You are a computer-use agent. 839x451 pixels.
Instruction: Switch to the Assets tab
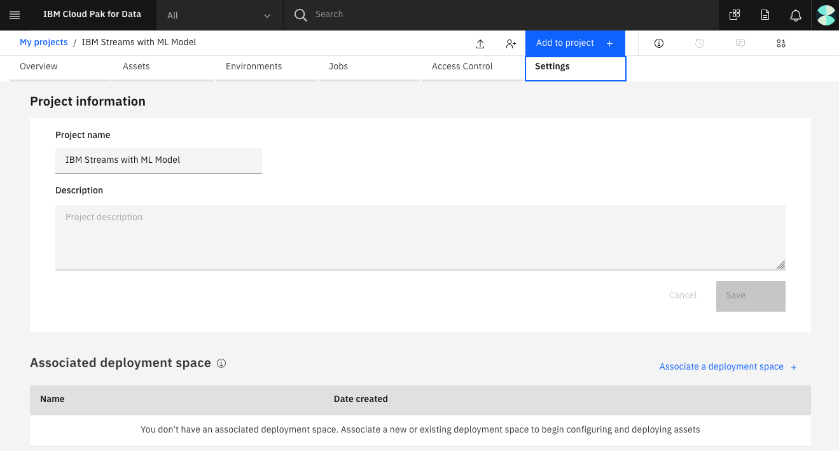pos(163,68)
